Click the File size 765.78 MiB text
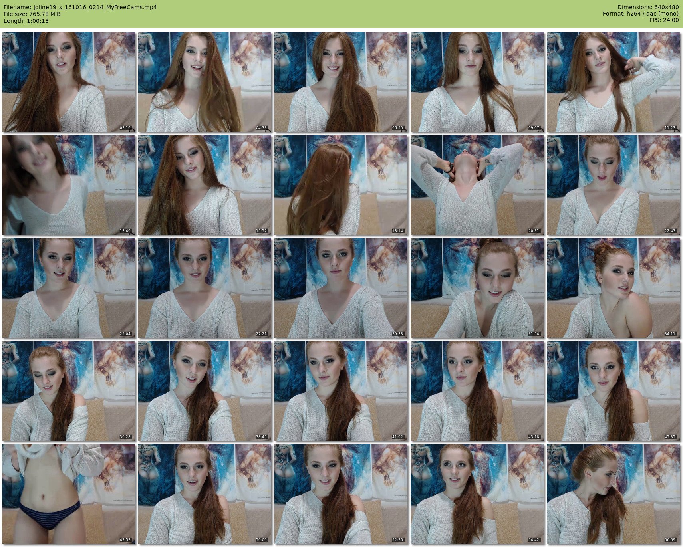 (32, 14)
